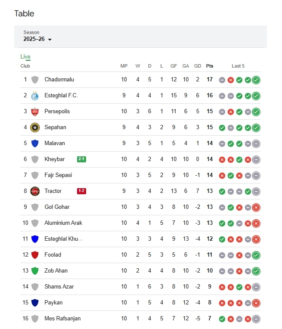Open the Gol Gohar team link
The width and height of the screenshot is (282, 329).
[57, 207]
